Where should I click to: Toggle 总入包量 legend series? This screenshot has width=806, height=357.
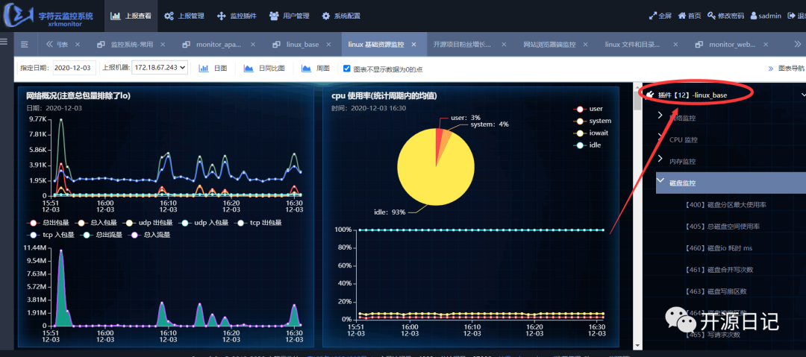pyautogui.click(x=97, y=223)
